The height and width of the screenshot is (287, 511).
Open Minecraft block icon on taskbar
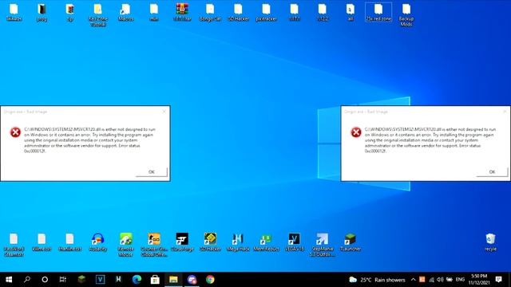[x=81, y=280]
